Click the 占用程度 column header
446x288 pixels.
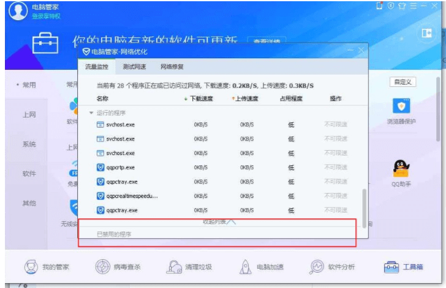point(291,99)
